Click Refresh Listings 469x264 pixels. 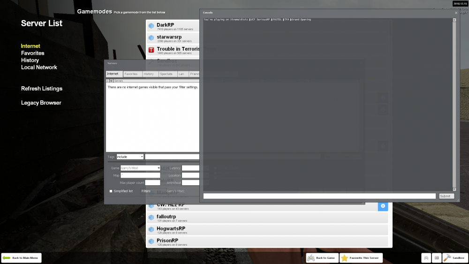[42, 89]
